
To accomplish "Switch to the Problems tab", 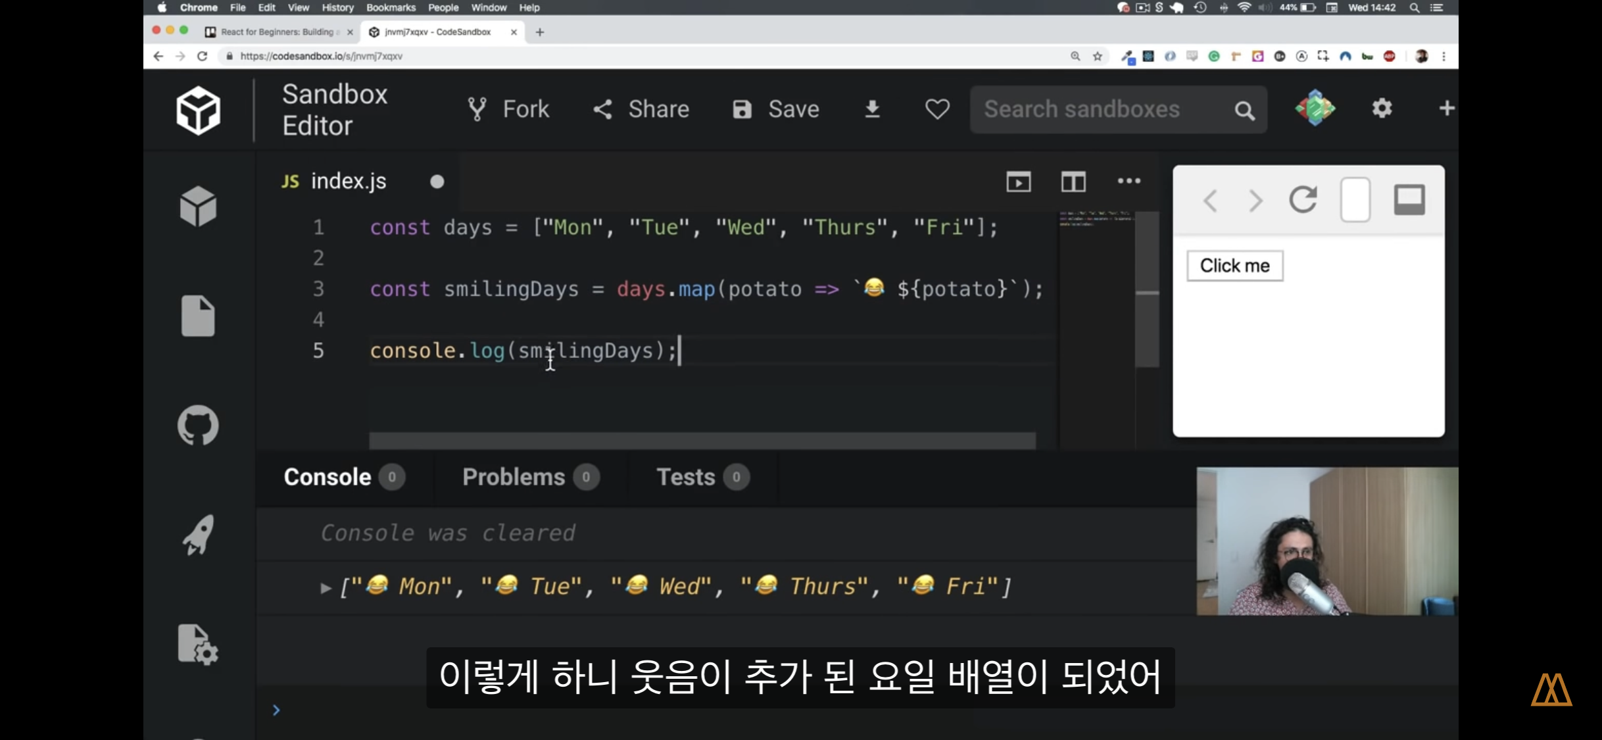I will 530,477.
